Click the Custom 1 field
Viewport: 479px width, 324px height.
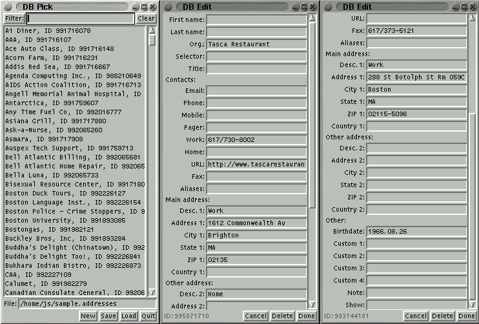click(416, 244)
